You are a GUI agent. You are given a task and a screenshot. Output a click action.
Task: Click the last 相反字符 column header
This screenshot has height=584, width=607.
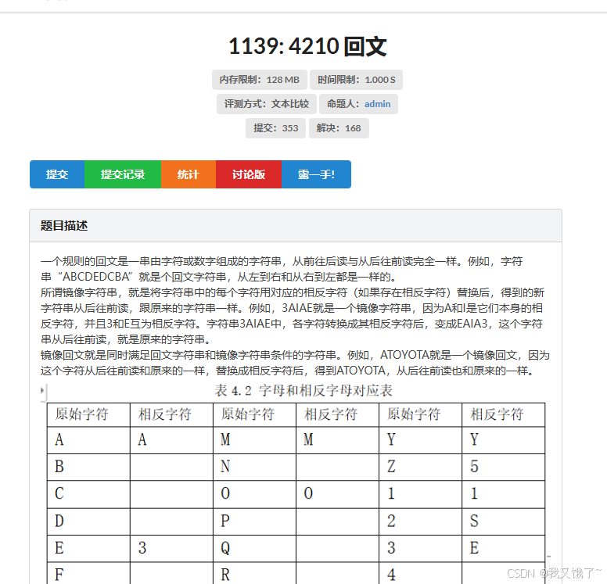pyautogui.click(x=503, y=414)
